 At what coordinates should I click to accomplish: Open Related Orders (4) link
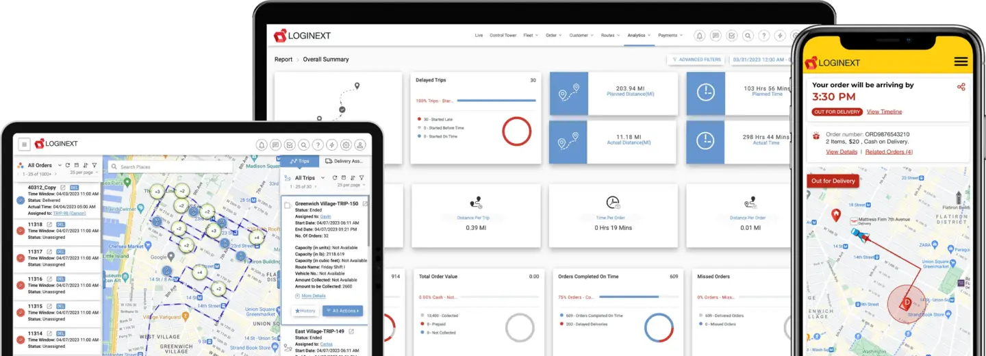pyautogui.click(x=889, y=151)
